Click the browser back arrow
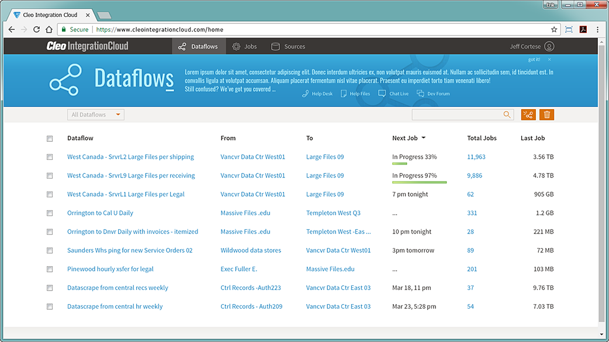 (12, 29)
